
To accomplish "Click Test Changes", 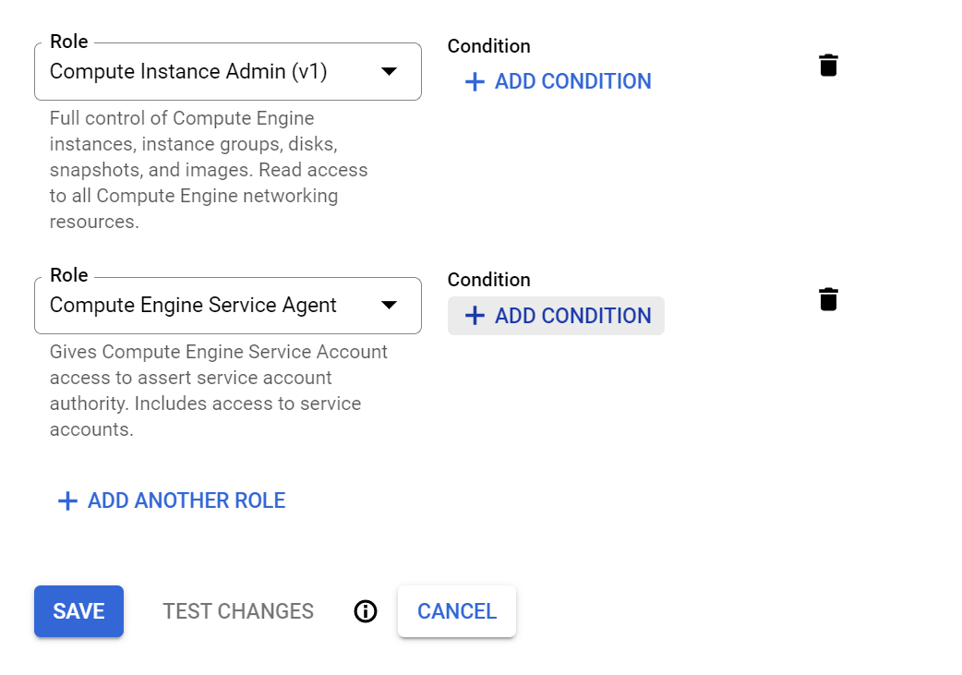I will coord(238,611).
